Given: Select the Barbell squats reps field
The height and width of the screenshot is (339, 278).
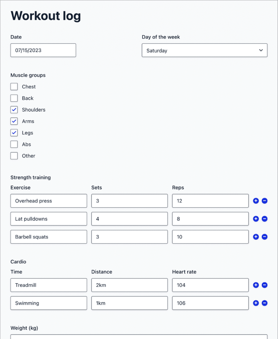Looking at the screenshot, I should 210,237.
